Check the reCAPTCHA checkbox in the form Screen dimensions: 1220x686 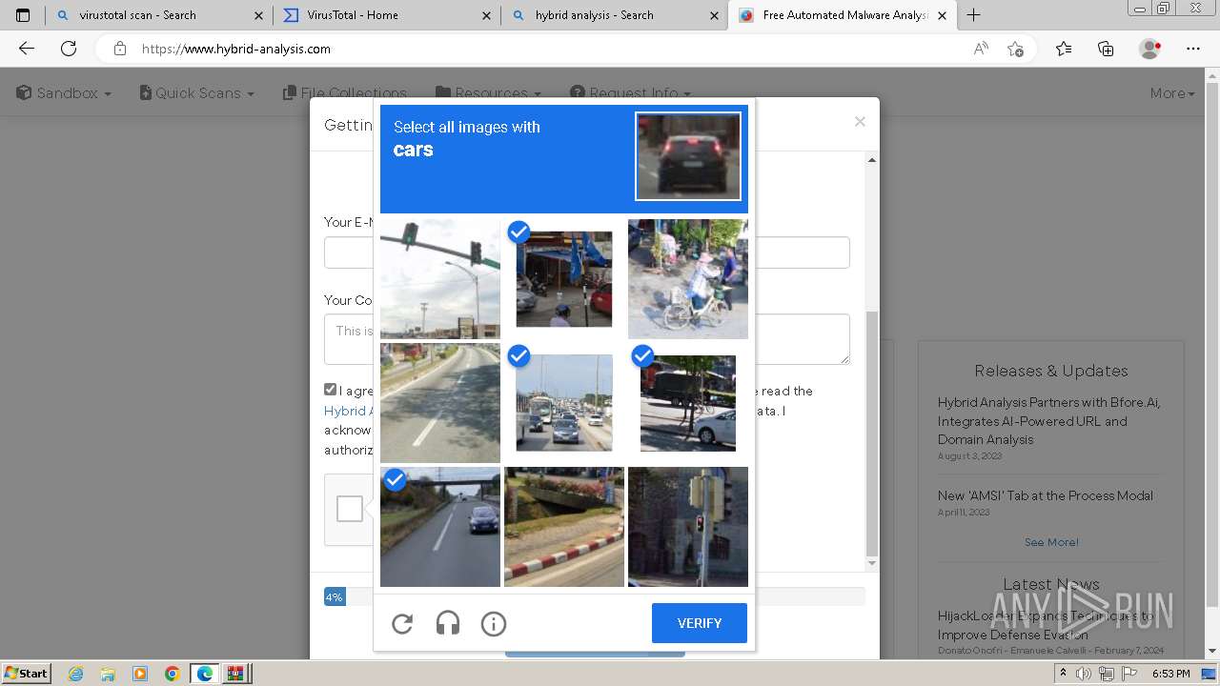point(350,509)
